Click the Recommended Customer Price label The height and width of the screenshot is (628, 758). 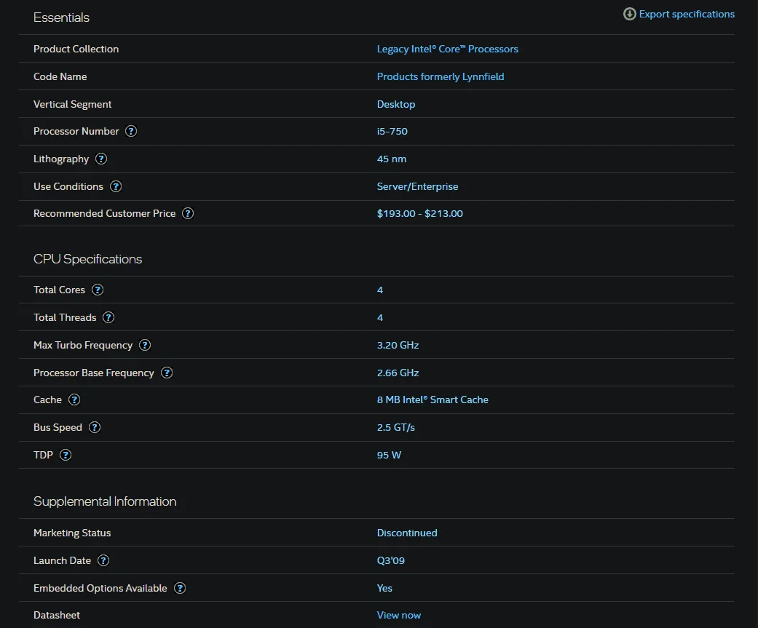coord(104,213)
